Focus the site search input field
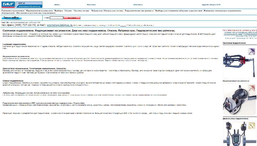Viewport: 257px width, 146px height. [56, 18]
